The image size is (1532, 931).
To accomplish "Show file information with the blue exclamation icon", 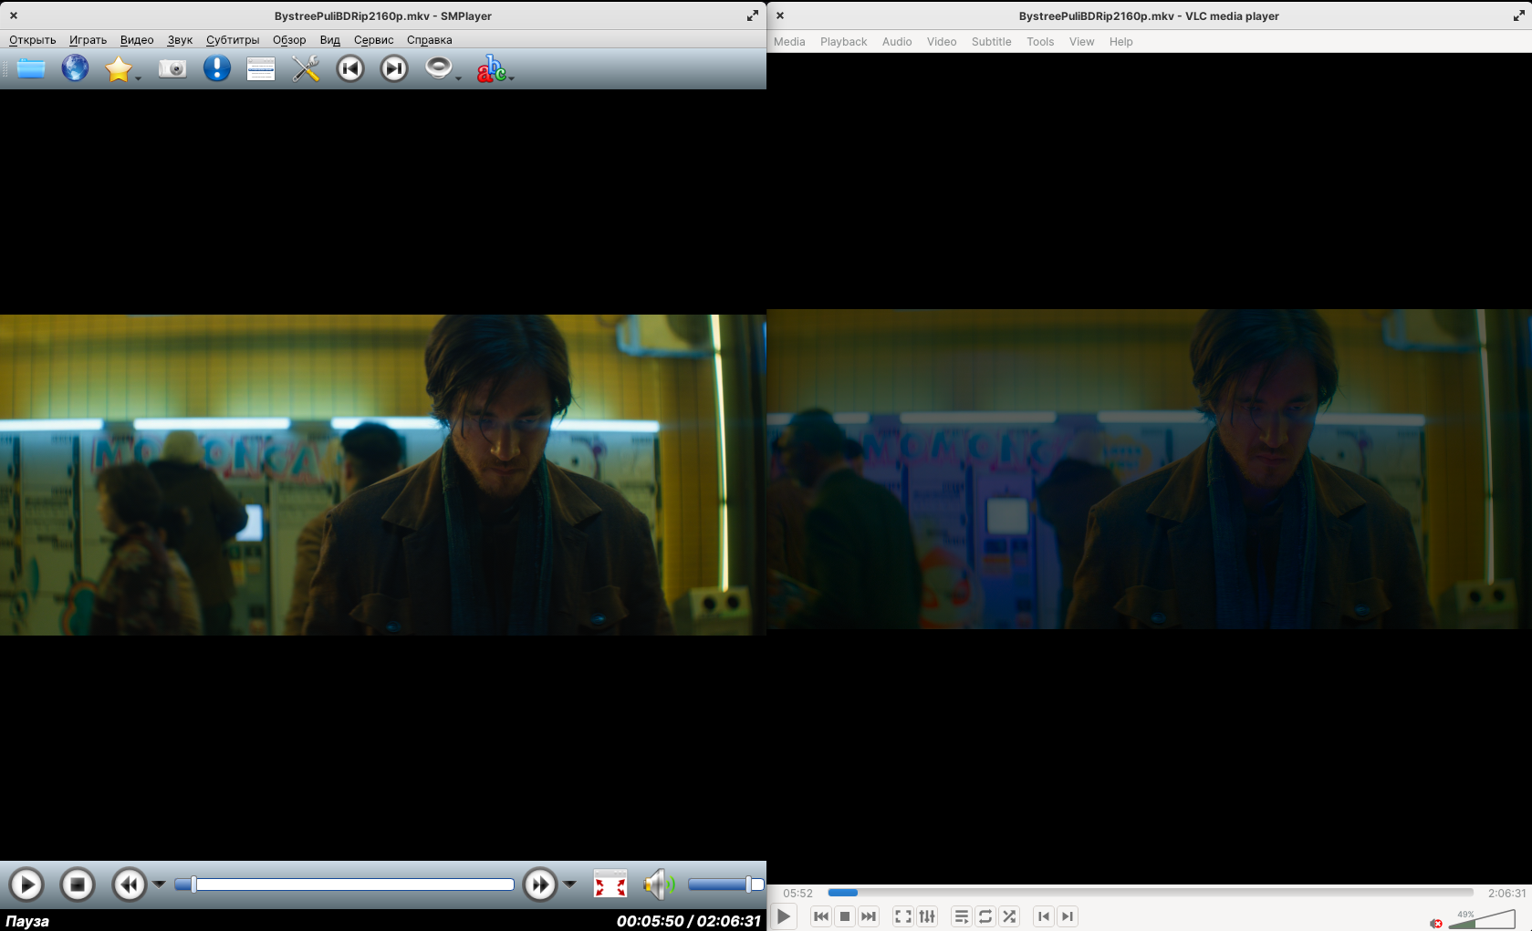I will [216, 68].
